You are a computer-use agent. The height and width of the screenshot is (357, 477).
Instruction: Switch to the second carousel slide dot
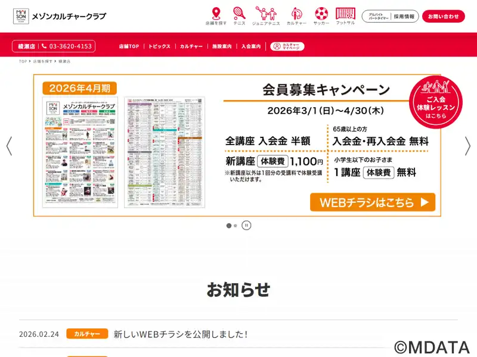coord(236,226)
